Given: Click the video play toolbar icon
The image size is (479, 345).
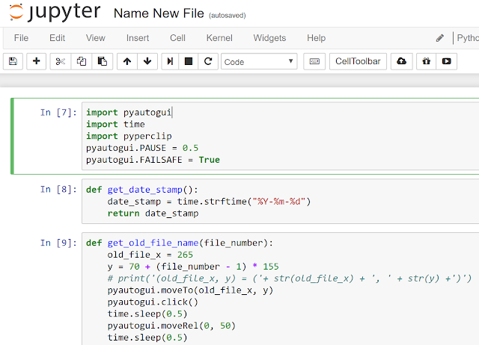Looking at the screenshot, I should tap(446, 61).
